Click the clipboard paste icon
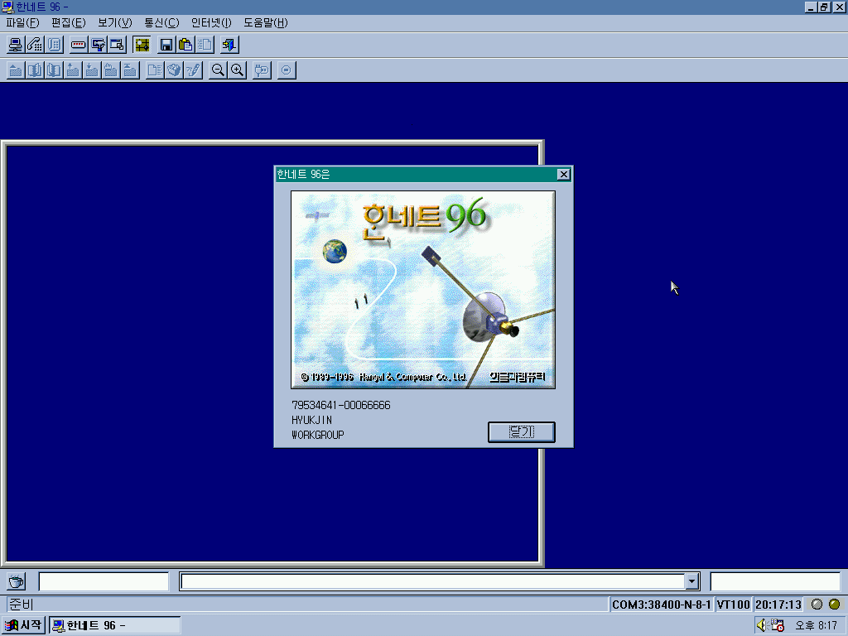Screen dimensions: 848x636 point(185,45)
